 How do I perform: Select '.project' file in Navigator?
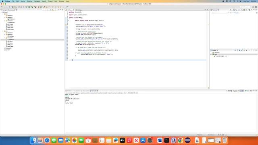click(7, 50)
